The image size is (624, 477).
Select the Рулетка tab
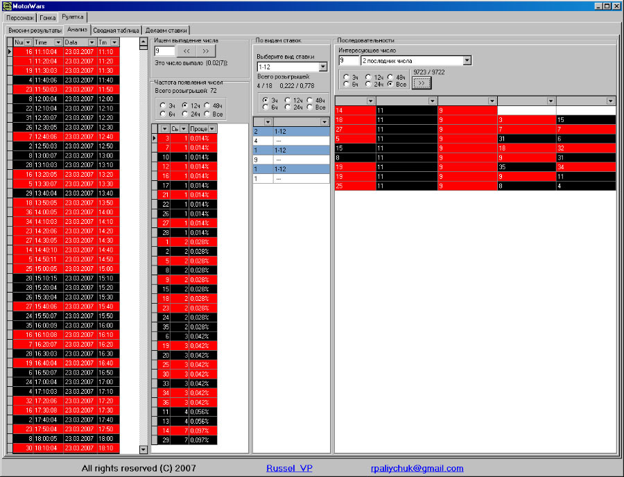click(x=72, y=17)
